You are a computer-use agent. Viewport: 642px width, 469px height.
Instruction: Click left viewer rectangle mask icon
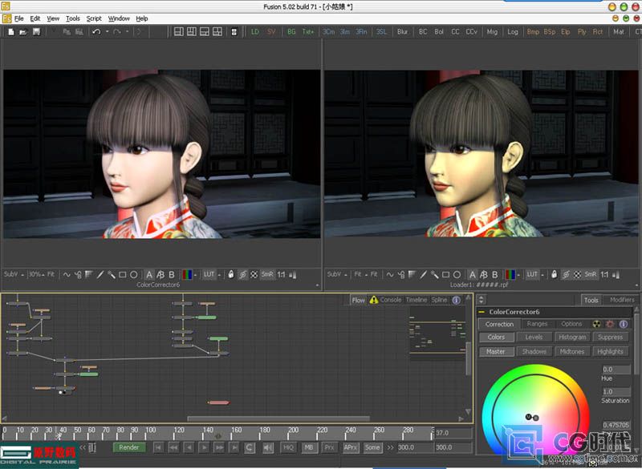click(x=122, y=275)
